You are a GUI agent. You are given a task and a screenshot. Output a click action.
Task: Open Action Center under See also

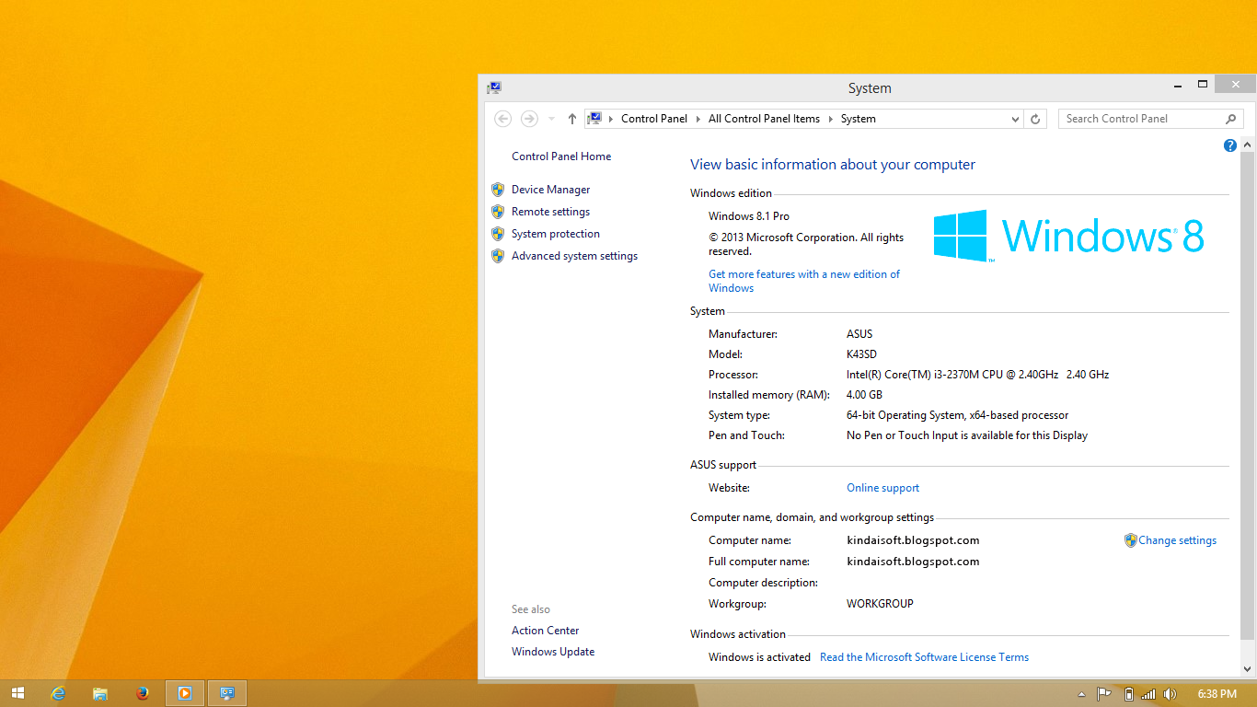point(546,631)
